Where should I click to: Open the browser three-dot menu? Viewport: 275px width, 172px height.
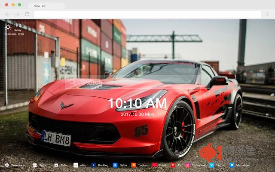[268, 14]
